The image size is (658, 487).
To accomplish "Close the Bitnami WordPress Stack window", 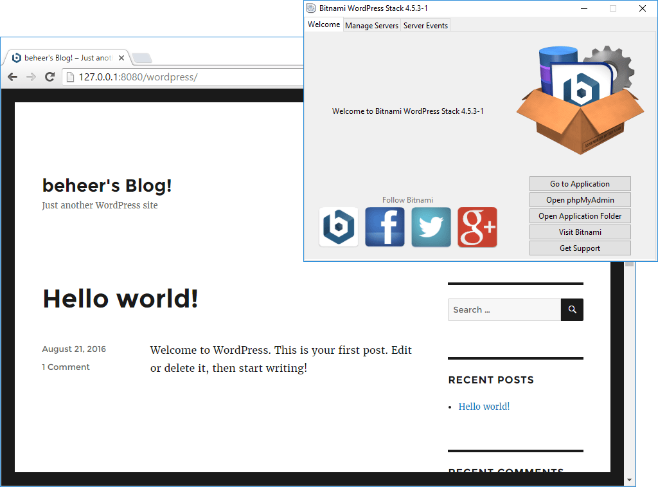I will [x=642, y=8].
